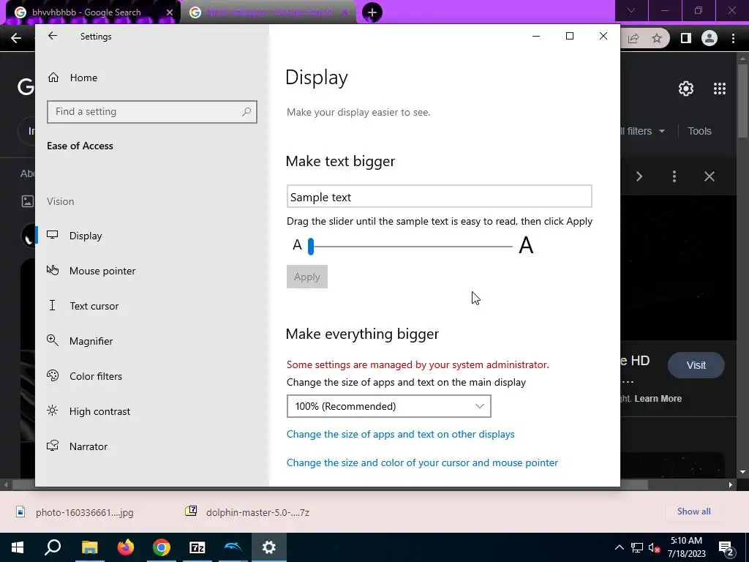Open downloaded photo-160336661 jpg file

[75, 512]
